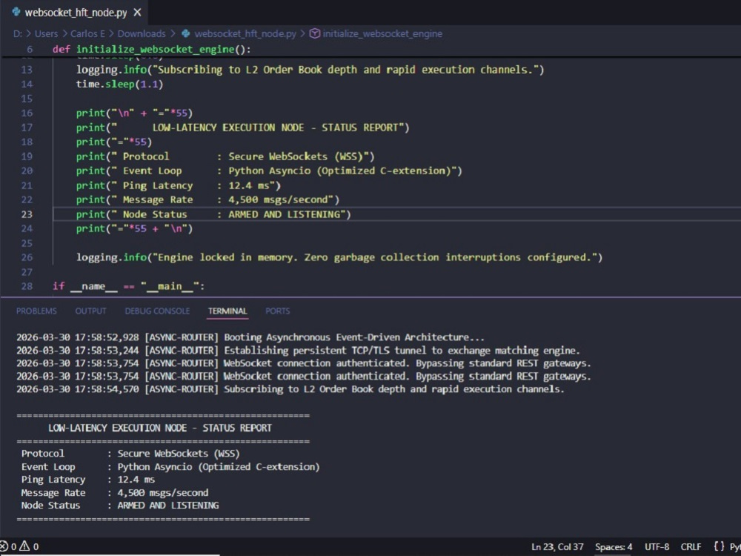Click the 'UTF-8' encoding indicator
Image resolution: width=741 pixels, height=556 pixels.
click(x=657, y=547)
